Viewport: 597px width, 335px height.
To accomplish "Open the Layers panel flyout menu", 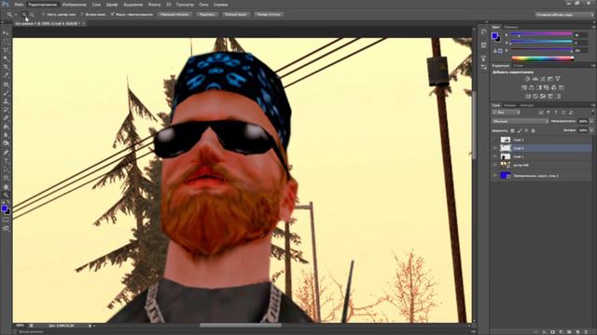I will (593, 105).
